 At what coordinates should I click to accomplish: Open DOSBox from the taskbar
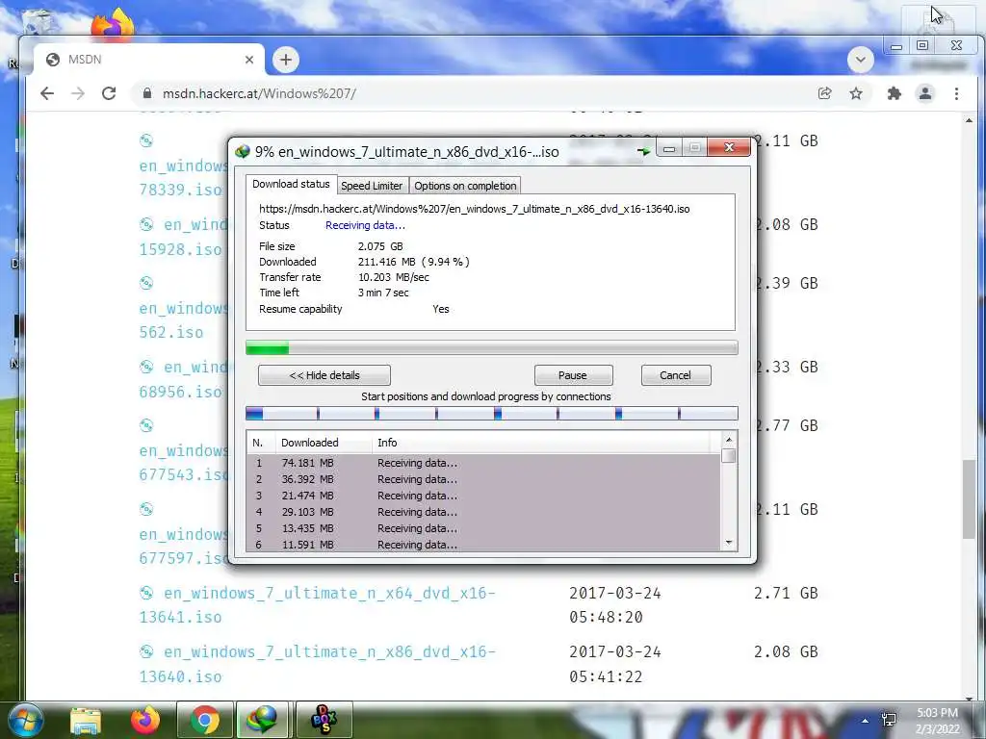pyautogui.click(x=324, y=720)
